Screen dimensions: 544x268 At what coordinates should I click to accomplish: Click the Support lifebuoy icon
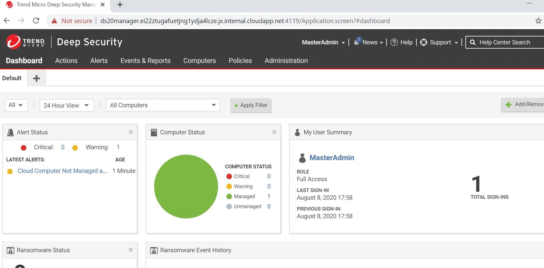[424, 42]
